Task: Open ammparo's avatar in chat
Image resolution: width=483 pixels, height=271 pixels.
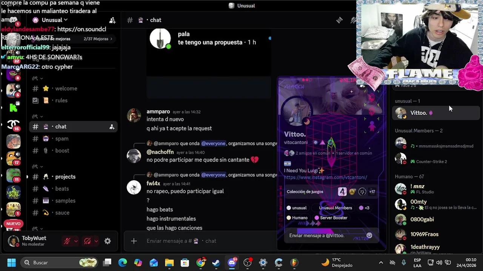Action: pos(134,115)
